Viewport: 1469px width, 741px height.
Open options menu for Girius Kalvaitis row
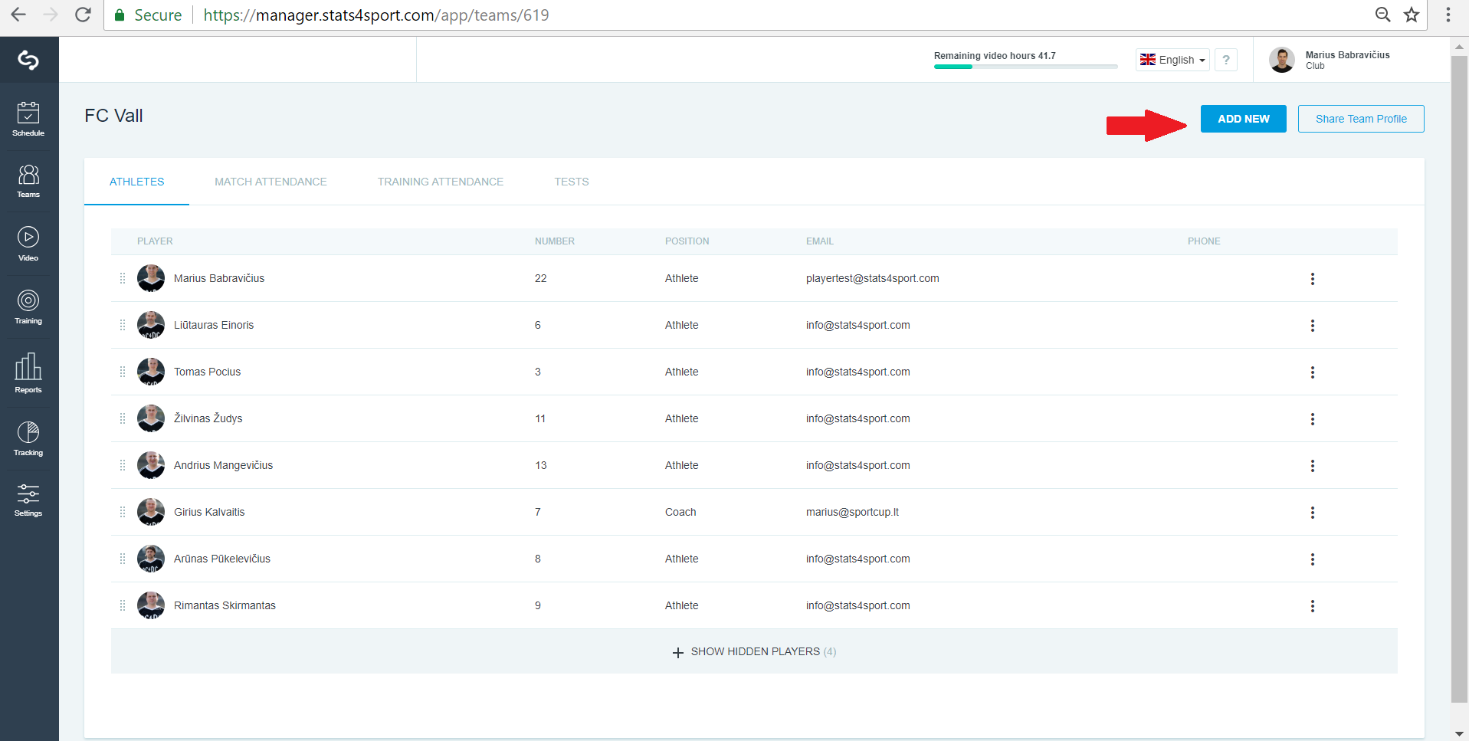(x=1313, y=513)
